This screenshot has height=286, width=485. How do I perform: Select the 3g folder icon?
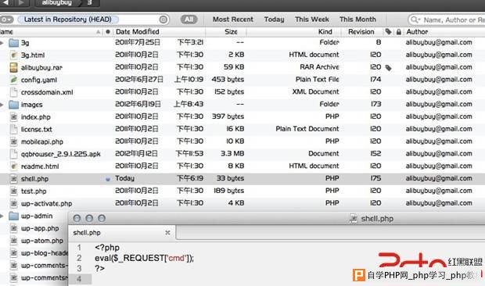click(13, 43)
